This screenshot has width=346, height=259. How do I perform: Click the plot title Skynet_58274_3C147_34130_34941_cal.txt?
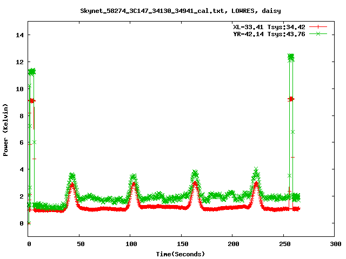click(154, 11)
